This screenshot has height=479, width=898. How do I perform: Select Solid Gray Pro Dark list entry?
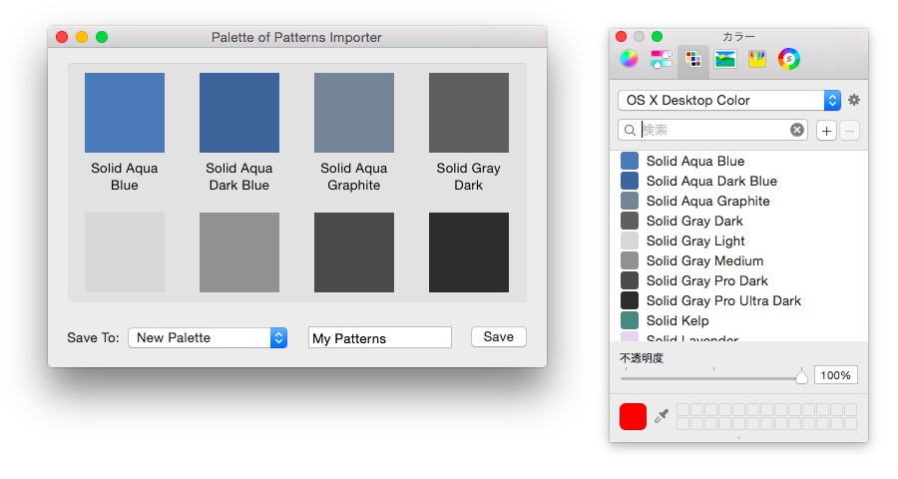point(706,280)
